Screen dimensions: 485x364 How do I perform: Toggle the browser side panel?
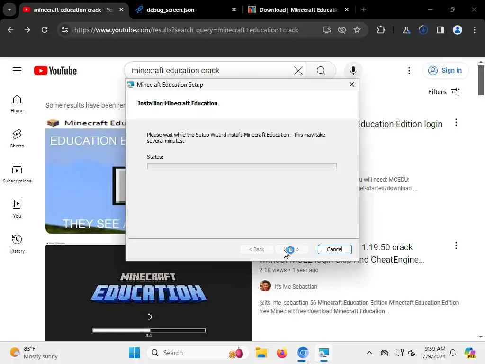440,30
